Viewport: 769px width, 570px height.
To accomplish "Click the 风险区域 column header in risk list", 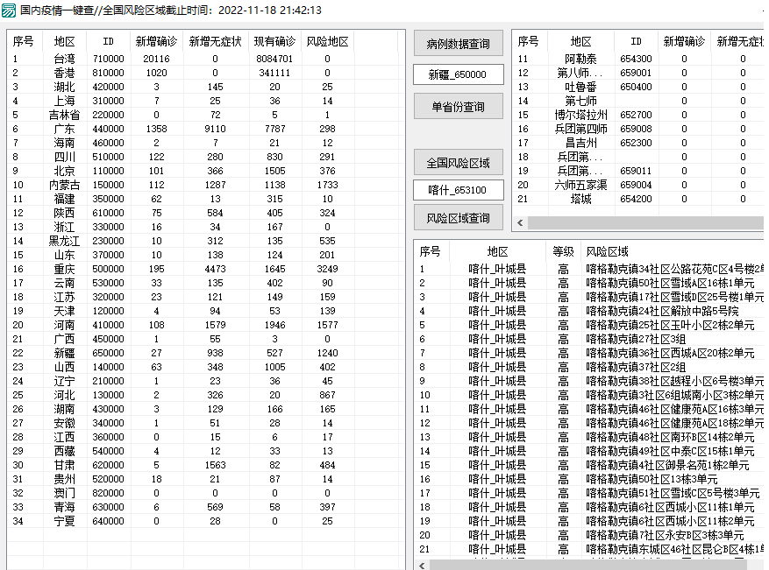I will click(607, 251).
